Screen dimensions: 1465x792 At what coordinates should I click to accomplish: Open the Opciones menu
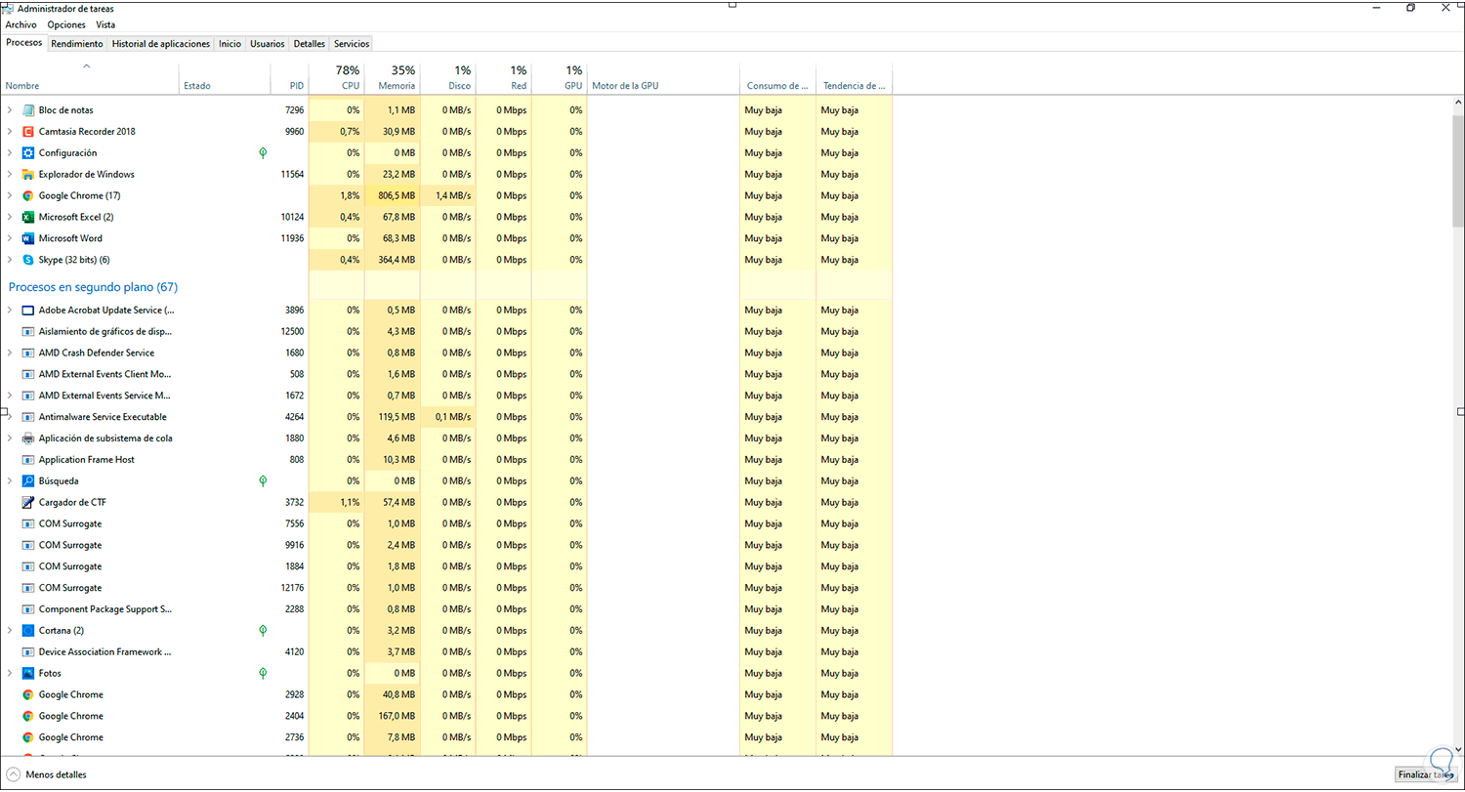click(x=66, y=24)
